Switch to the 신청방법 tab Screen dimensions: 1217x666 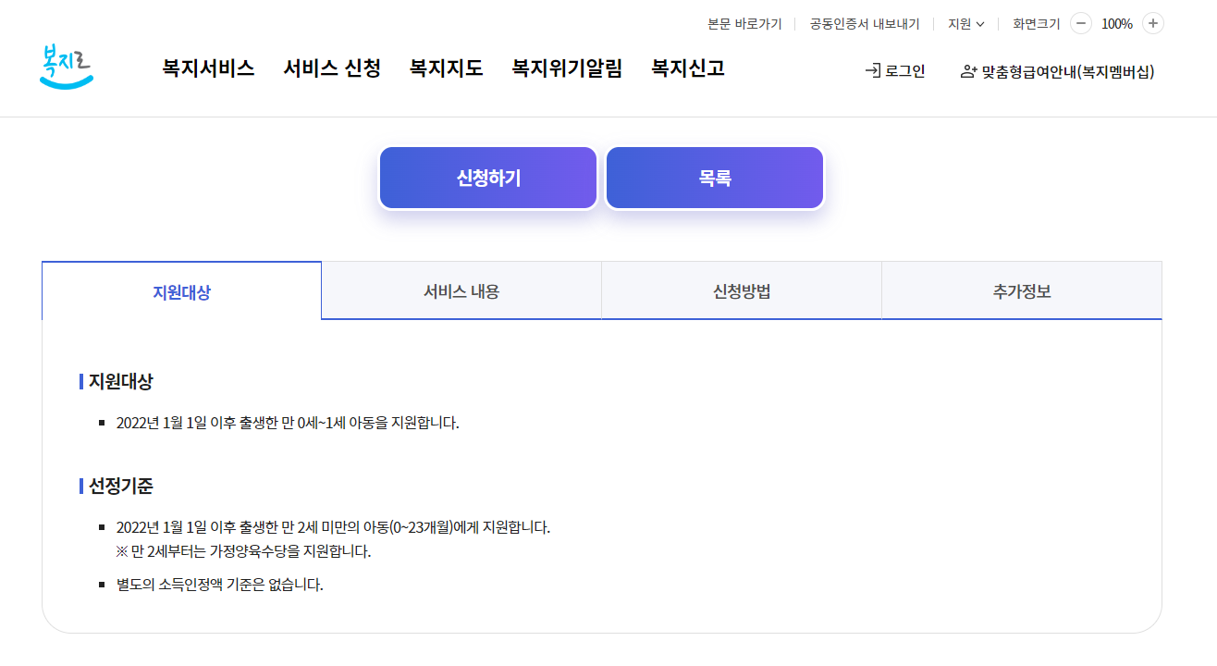742,290
